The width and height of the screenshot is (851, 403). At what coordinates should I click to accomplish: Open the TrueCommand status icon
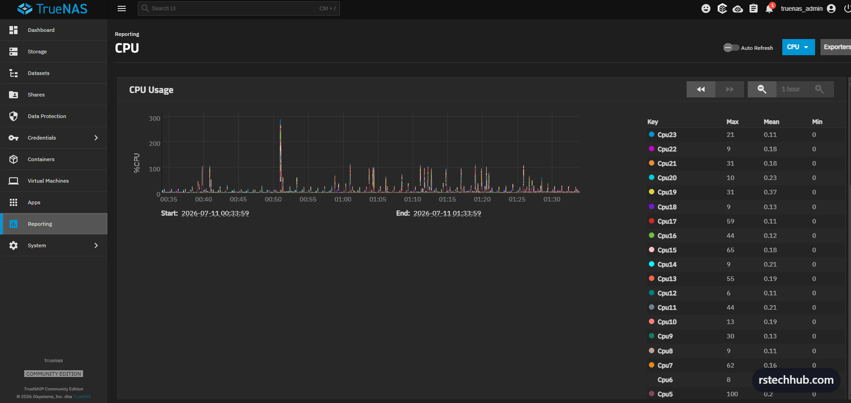coord(722,9)
